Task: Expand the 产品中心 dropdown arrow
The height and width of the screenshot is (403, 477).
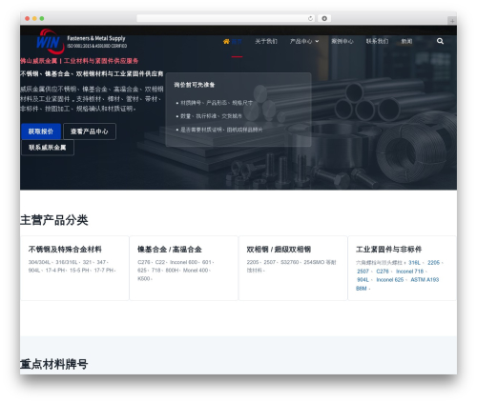Action: [317, 41]
